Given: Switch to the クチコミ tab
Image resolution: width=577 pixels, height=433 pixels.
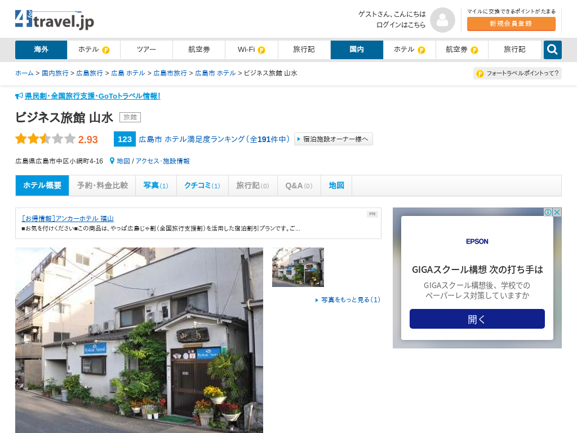Looking at the screenshot, I should tap(202, 185).
